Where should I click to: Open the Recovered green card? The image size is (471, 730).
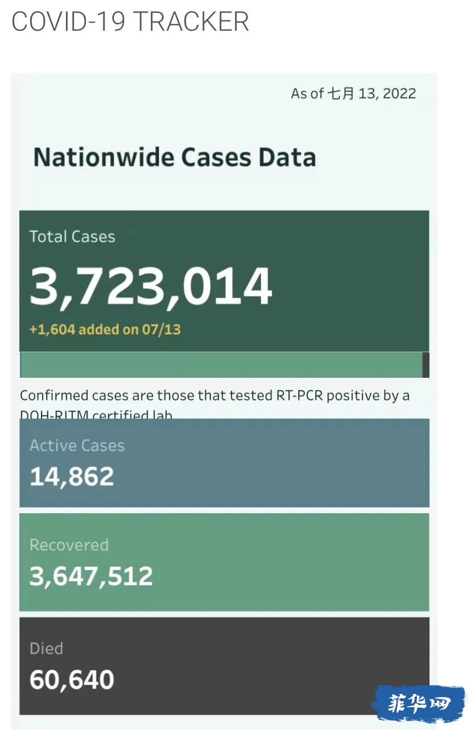pyautogui.click(x=224, y=562)
